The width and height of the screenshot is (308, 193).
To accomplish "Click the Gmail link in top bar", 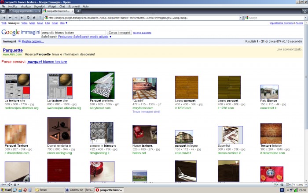I will click(55, 23).
